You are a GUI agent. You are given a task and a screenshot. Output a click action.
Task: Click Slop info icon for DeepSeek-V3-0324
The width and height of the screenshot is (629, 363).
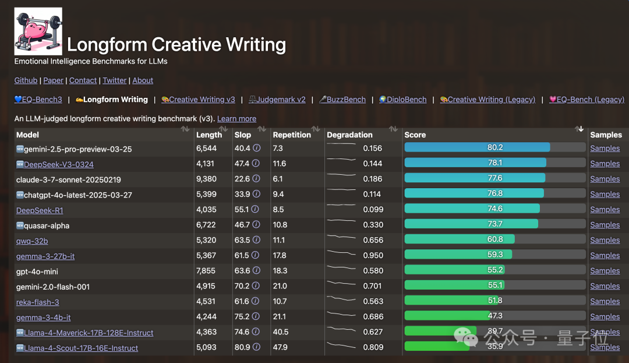coord(256,163)
